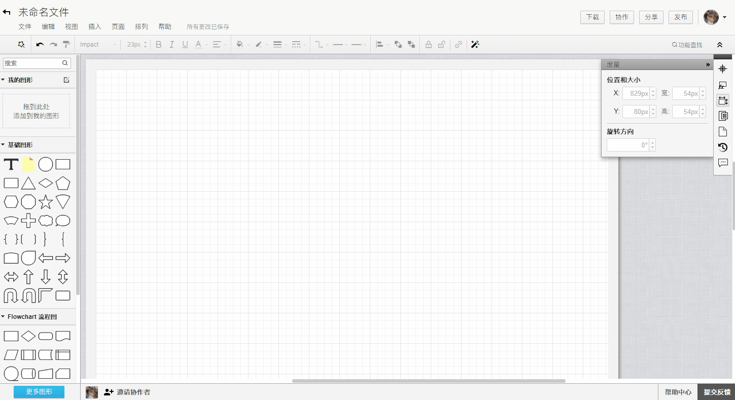Select the right arrow shape
Image resolution: width=735 pixels, height=400 pixels.
(63, 258)
